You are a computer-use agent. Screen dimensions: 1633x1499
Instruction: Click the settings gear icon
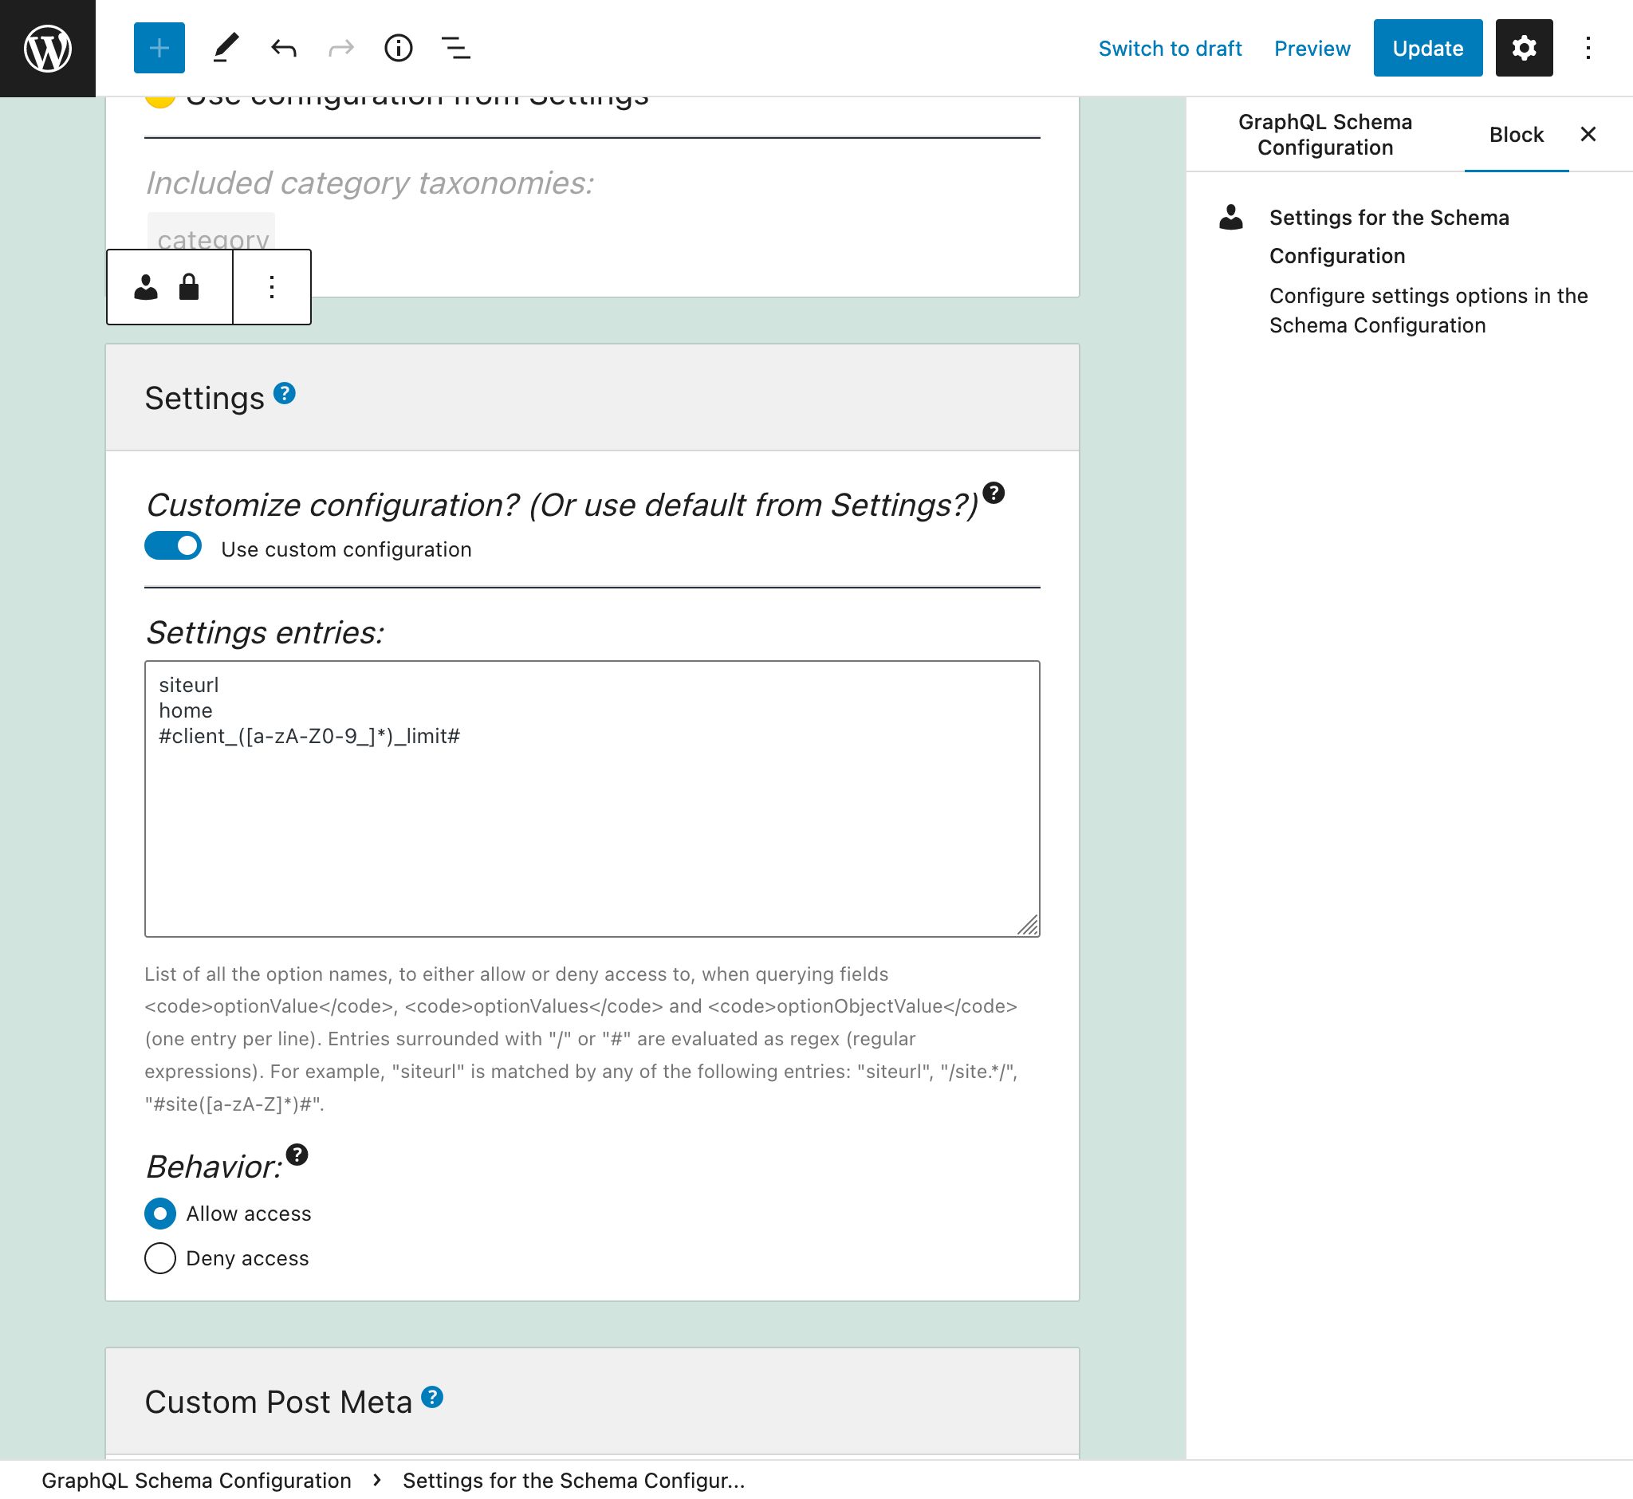click(1525, 47)
